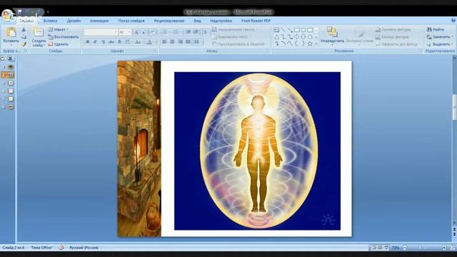This screenshot has height=257, width=457.
Task: Open the Вид ribbon tab
Action: point(197,21)
